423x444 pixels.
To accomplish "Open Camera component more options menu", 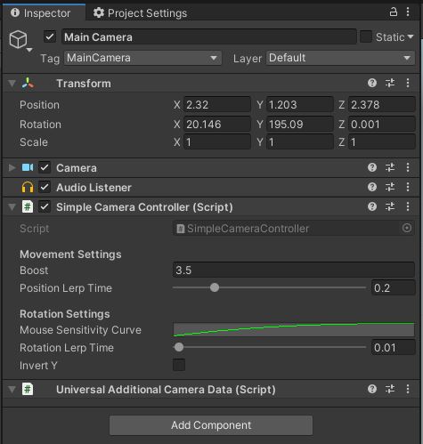I will point(408,167).
